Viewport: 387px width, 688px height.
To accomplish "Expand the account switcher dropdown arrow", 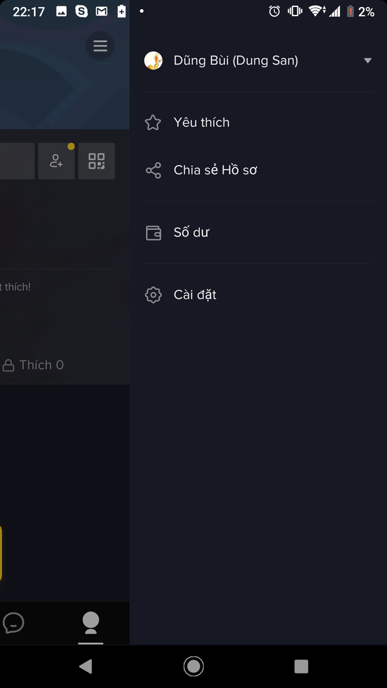I will [368, 60].
